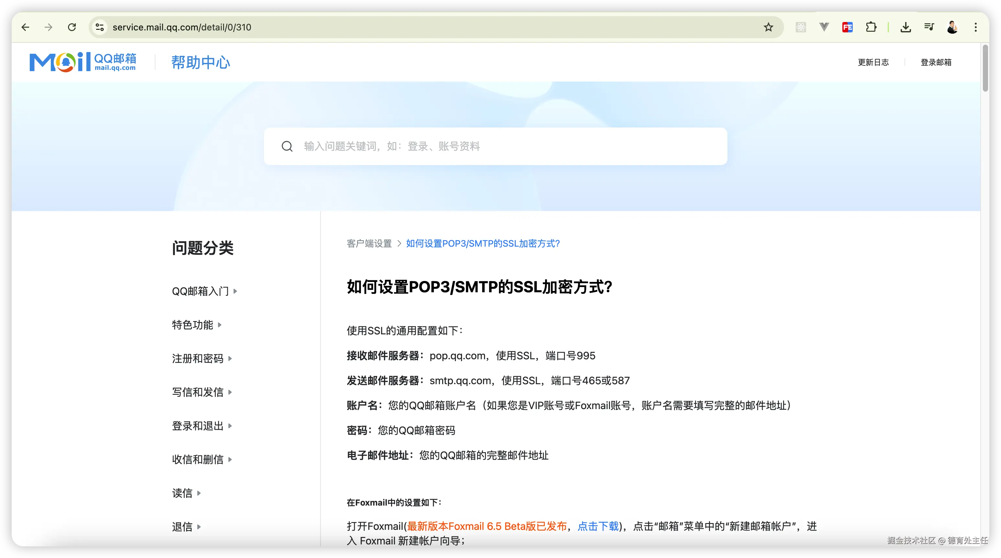The width and height of the screenshot is (1001, 558).
Task: Click the 点击下载 Foxmail link
Action: (598, 526)
